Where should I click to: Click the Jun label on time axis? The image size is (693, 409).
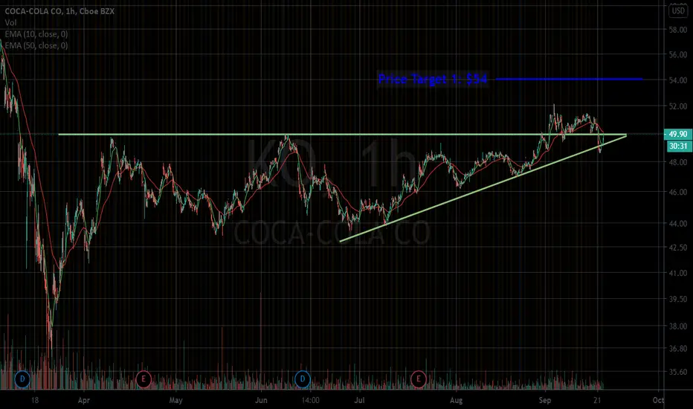[x=261, y=400]
